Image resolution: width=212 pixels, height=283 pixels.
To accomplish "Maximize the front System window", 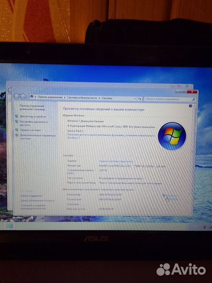I will click(x=184, y=92).
